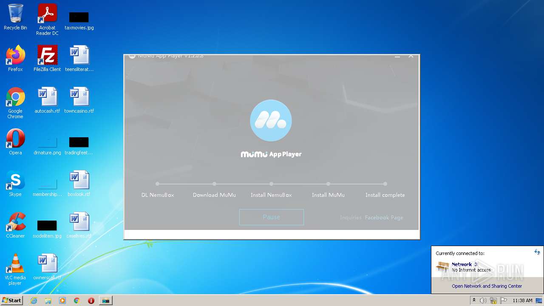This screenshot has width=544, height=306.
Task: Select towncasino.rtf on the desktop
Action: (79, 100)
